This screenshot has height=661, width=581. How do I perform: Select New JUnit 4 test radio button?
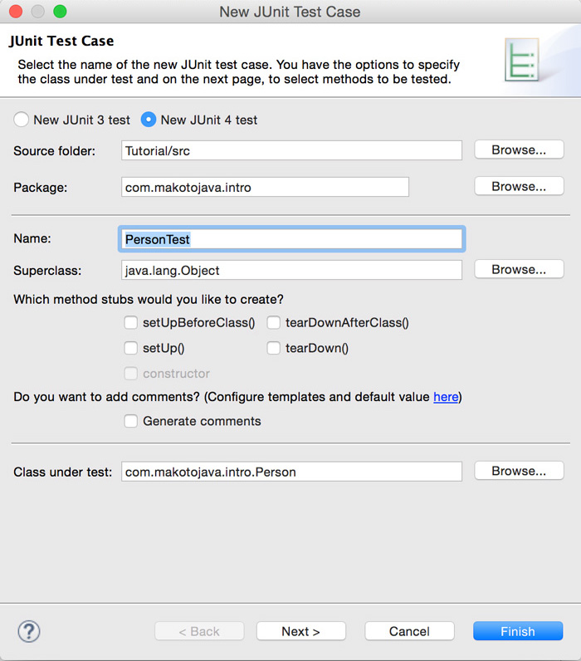[x=149, y=120]
